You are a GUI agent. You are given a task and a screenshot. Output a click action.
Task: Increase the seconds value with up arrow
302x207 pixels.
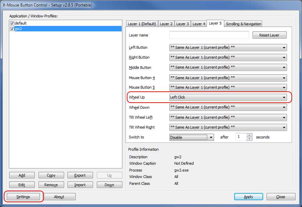pos(249,135)
